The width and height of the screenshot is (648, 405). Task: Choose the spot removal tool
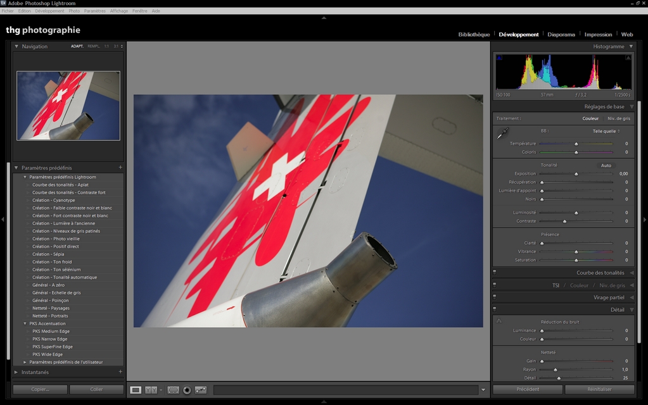coord(201,390)
